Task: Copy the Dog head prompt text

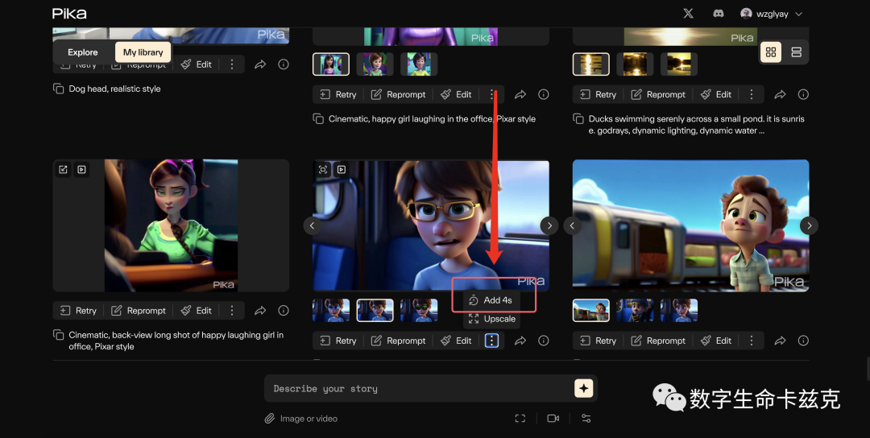Action: (x=58, y=89)
